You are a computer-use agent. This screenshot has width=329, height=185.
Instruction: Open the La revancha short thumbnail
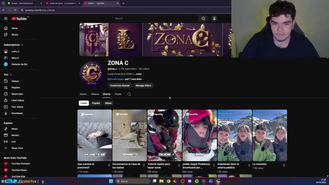(x=270, y=135)
